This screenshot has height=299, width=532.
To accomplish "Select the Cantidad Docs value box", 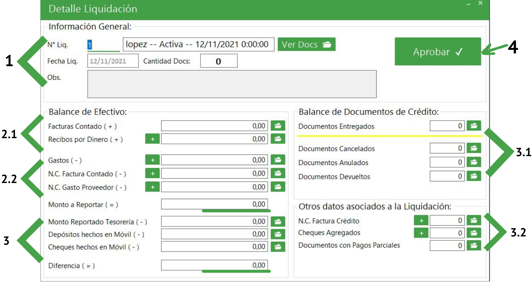I will coord(219,61).
